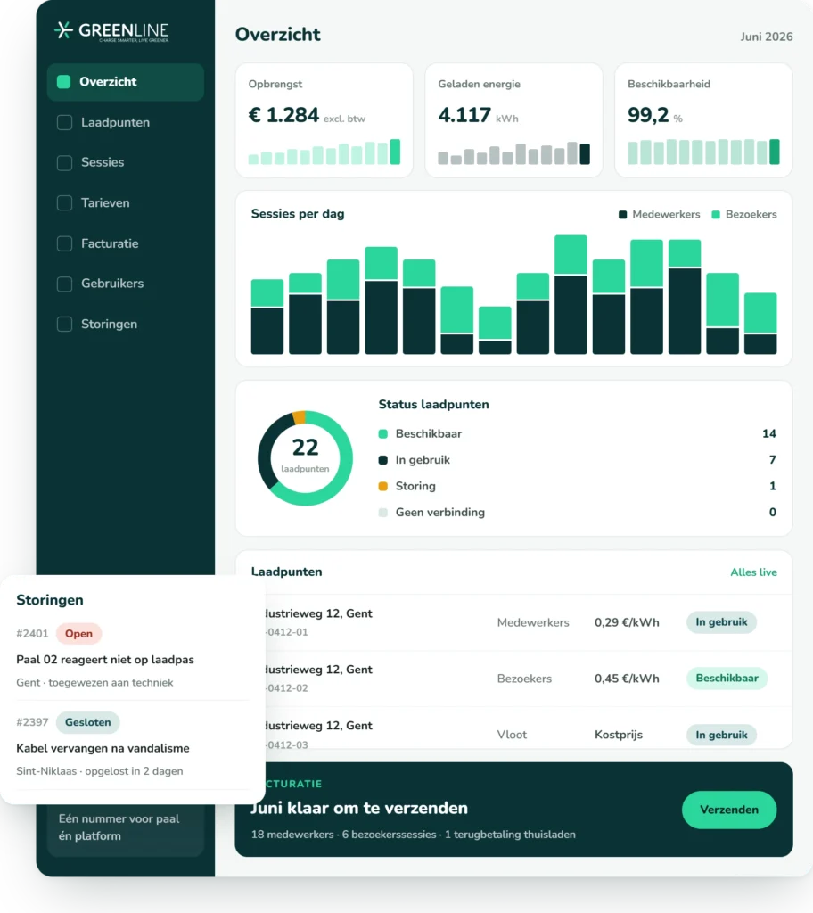Click the Kostprijs tariff cell
The width and height of the screenshot is (813, 913).
tap(619, 735)
